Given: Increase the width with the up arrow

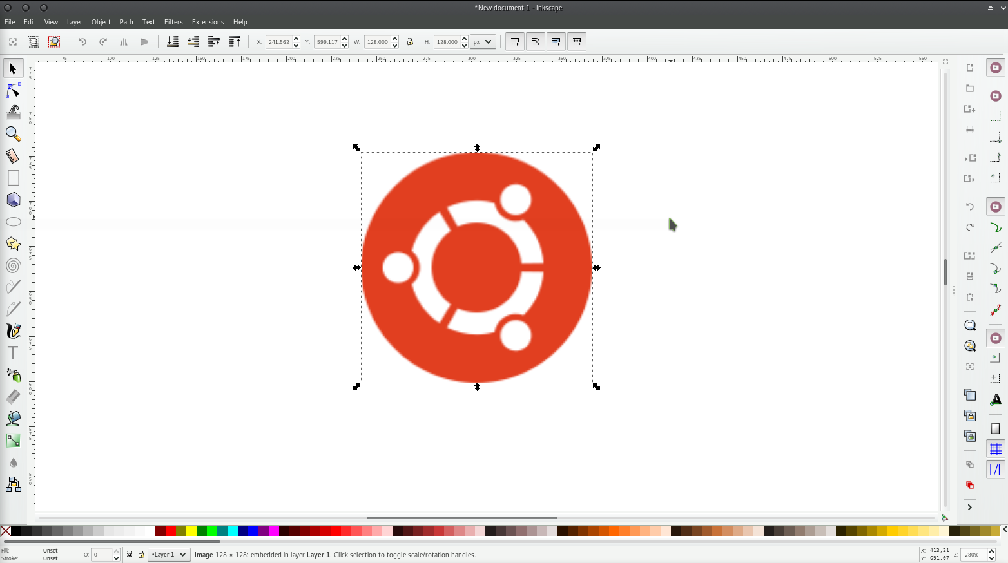Looking at the screenshot, I should (394, 39).
